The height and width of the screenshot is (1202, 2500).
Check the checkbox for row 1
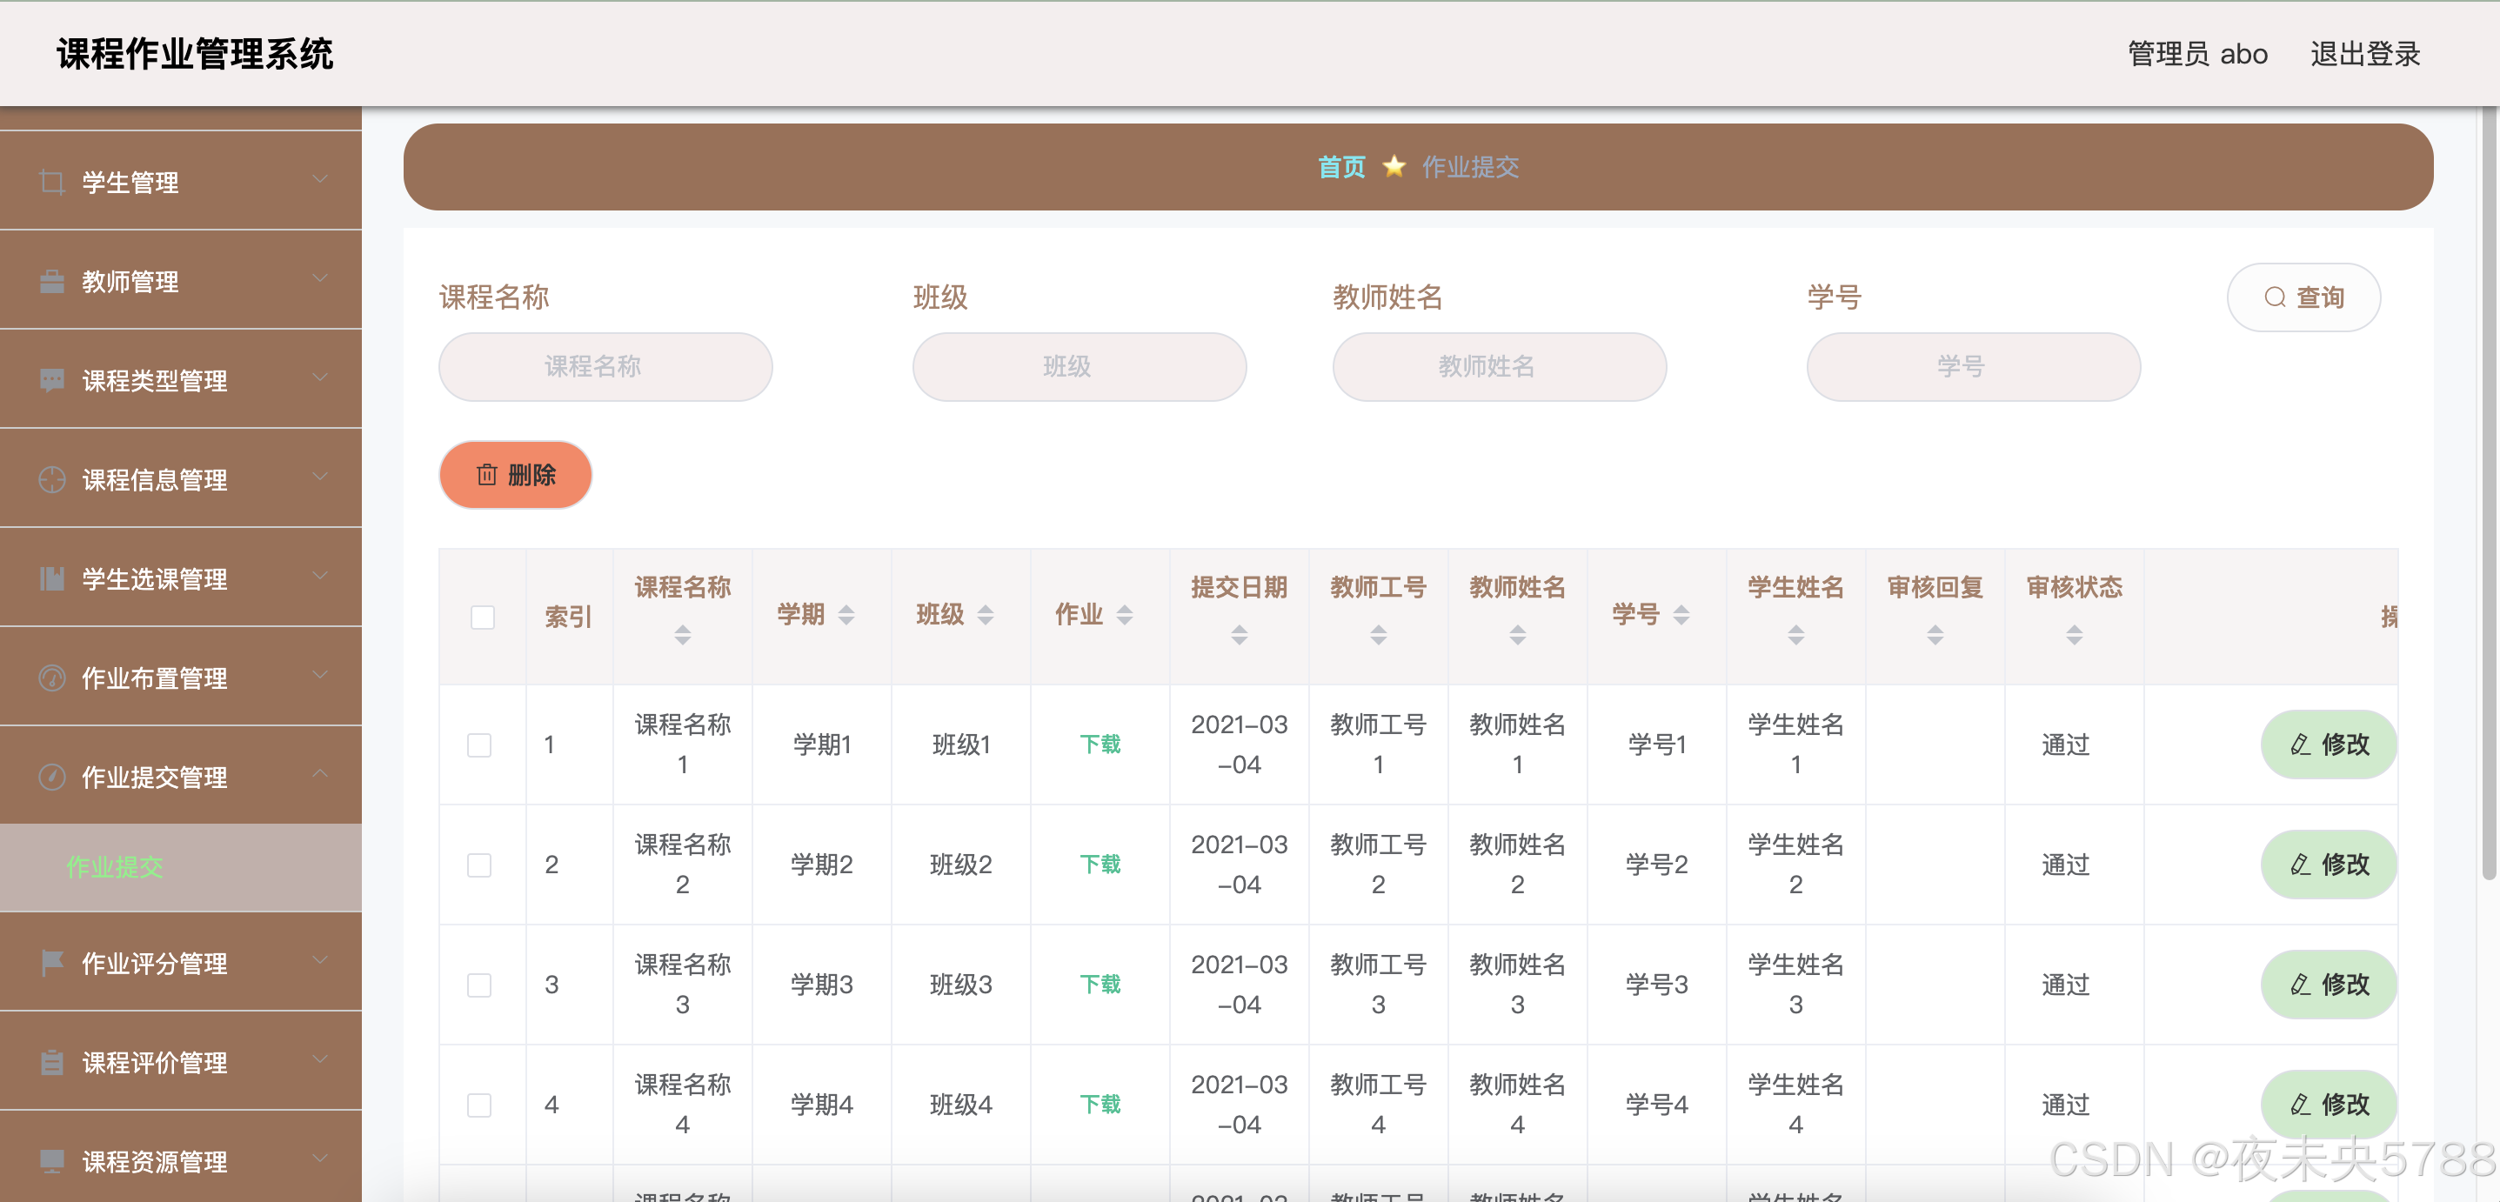click(x=479, y=745)
